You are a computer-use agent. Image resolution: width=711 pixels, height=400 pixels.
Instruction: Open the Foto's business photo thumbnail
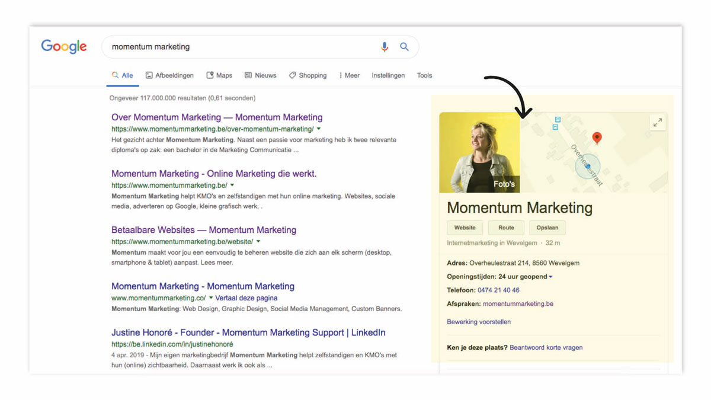point(479,152)
